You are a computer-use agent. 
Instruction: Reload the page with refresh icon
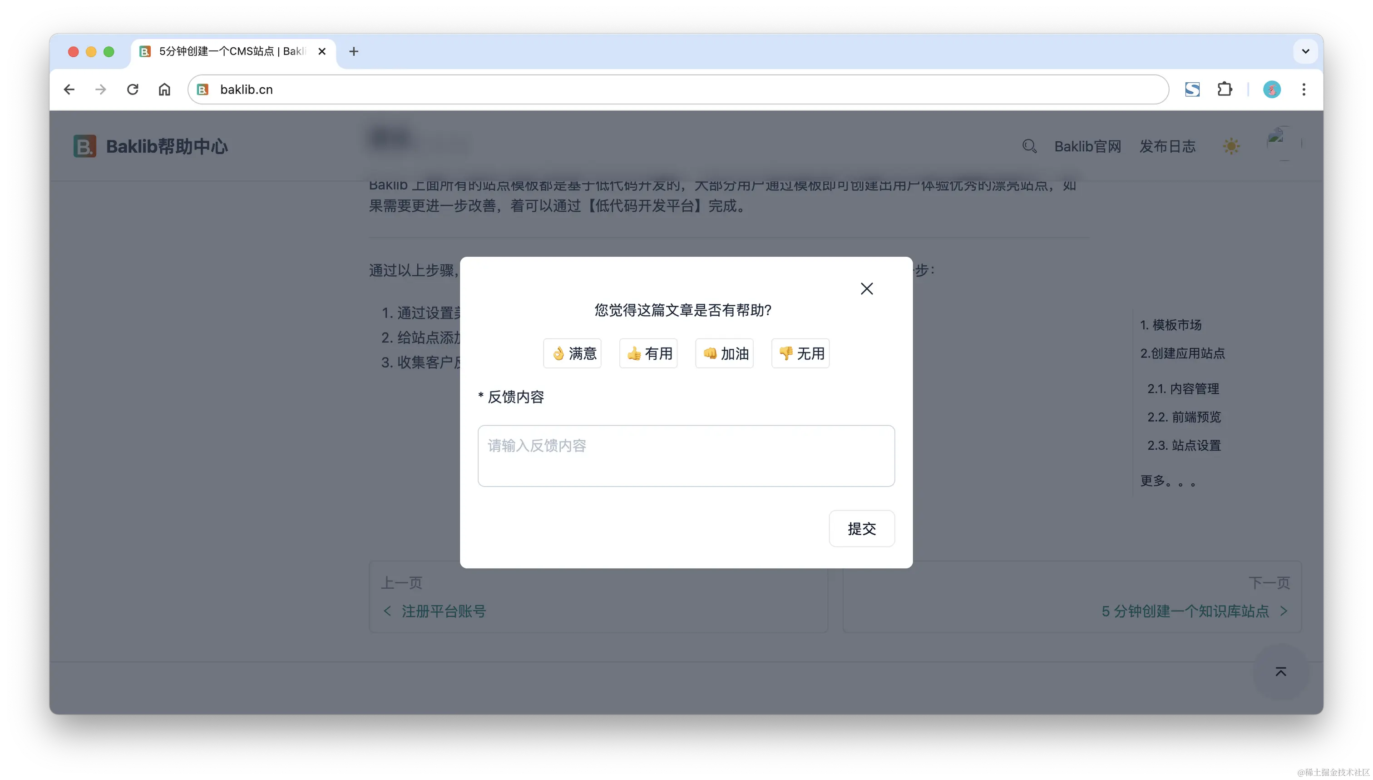tap(133, 89)
